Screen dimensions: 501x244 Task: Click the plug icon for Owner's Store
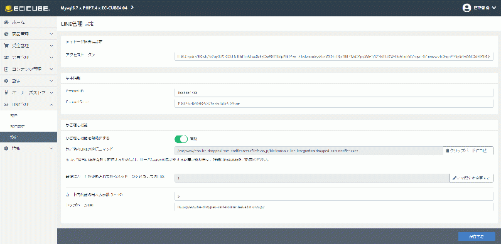6,93
